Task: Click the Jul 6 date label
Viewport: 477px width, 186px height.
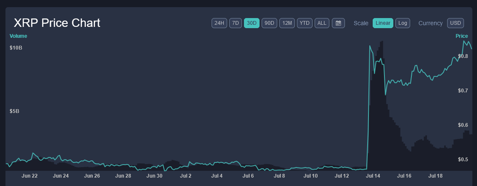Action: (248, 176)
